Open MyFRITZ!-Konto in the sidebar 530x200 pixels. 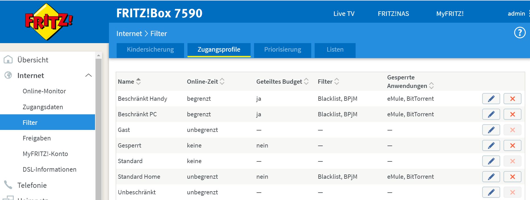46,154
